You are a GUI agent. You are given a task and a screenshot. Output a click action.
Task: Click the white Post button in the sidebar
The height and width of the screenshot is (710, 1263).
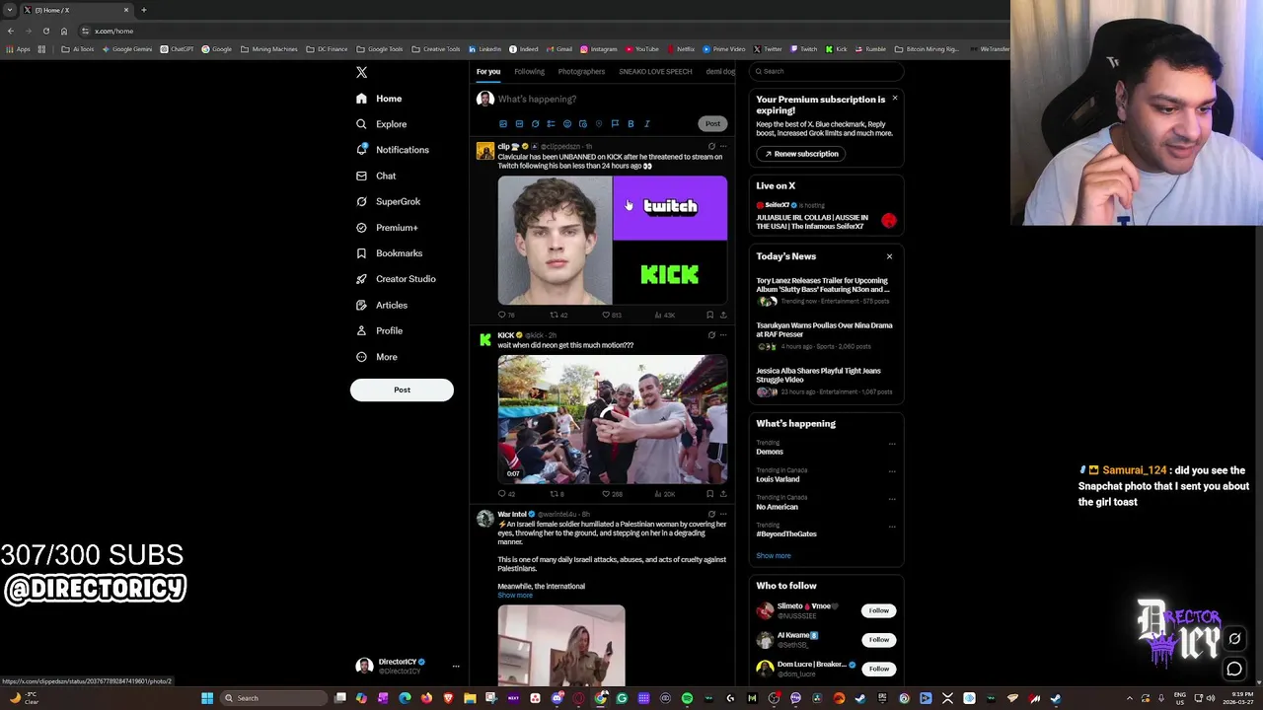(x=402, y=390)
